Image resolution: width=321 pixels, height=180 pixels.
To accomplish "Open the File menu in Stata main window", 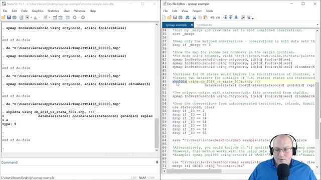I will 5,11.
